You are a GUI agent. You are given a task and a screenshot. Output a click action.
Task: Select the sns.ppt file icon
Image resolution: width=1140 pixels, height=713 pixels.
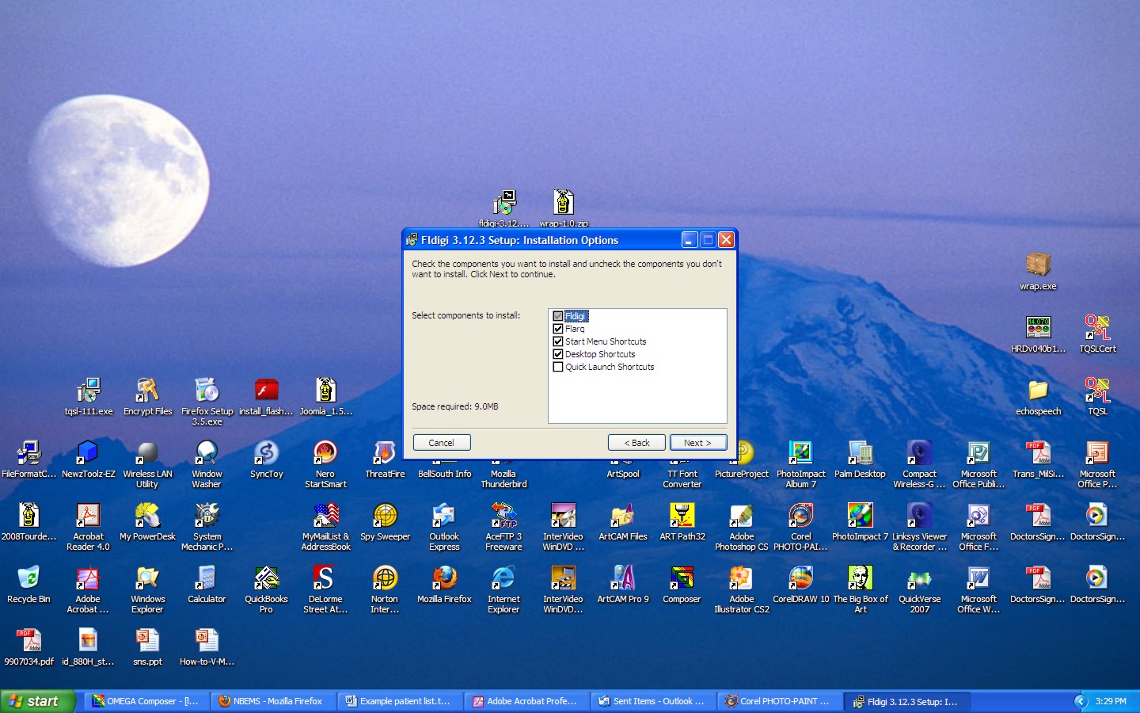[x=147, y=641]
